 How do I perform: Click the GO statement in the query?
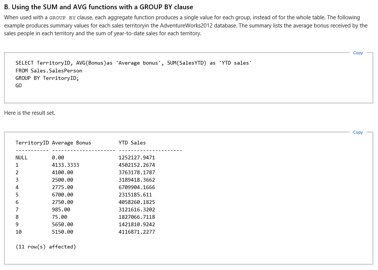click(x=18, y=86)
